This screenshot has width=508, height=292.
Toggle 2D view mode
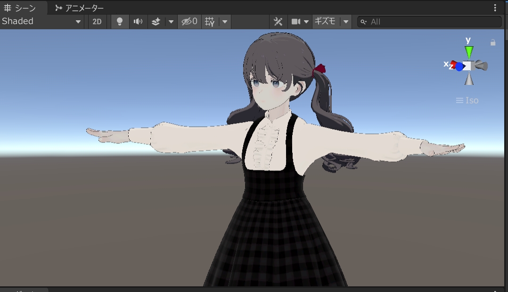pos(97,22)
